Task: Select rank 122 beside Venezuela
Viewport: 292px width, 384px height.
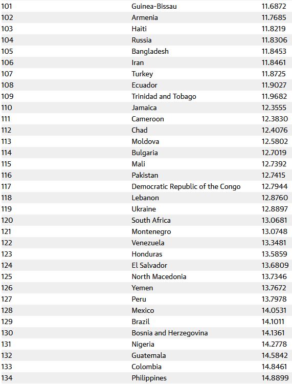Action: pyautogui.click(x=7, y=243)
